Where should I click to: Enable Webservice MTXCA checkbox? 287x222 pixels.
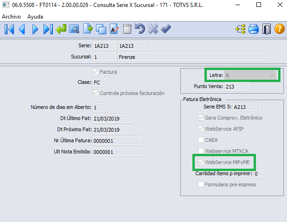click(201, 151)
